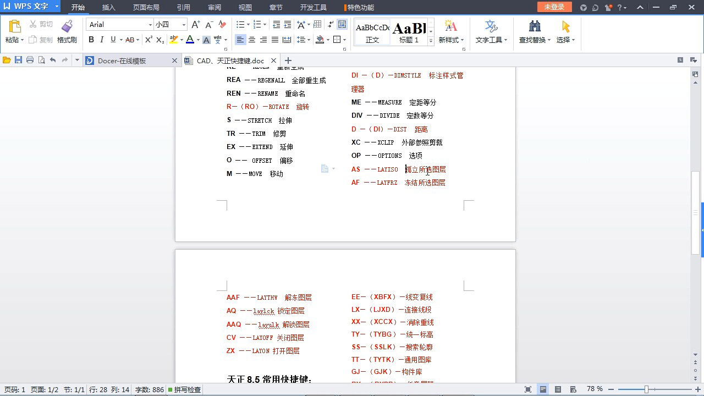Click the Open folder icon in quick toolbar
This screenshot has height=396, width=704.
(x=7, y=60)
